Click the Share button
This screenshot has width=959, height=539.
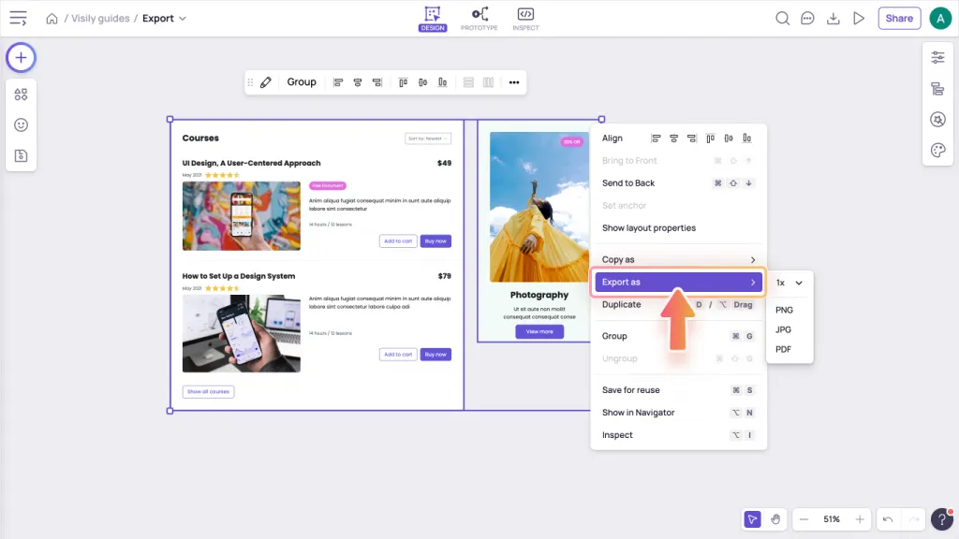point(899,19)
